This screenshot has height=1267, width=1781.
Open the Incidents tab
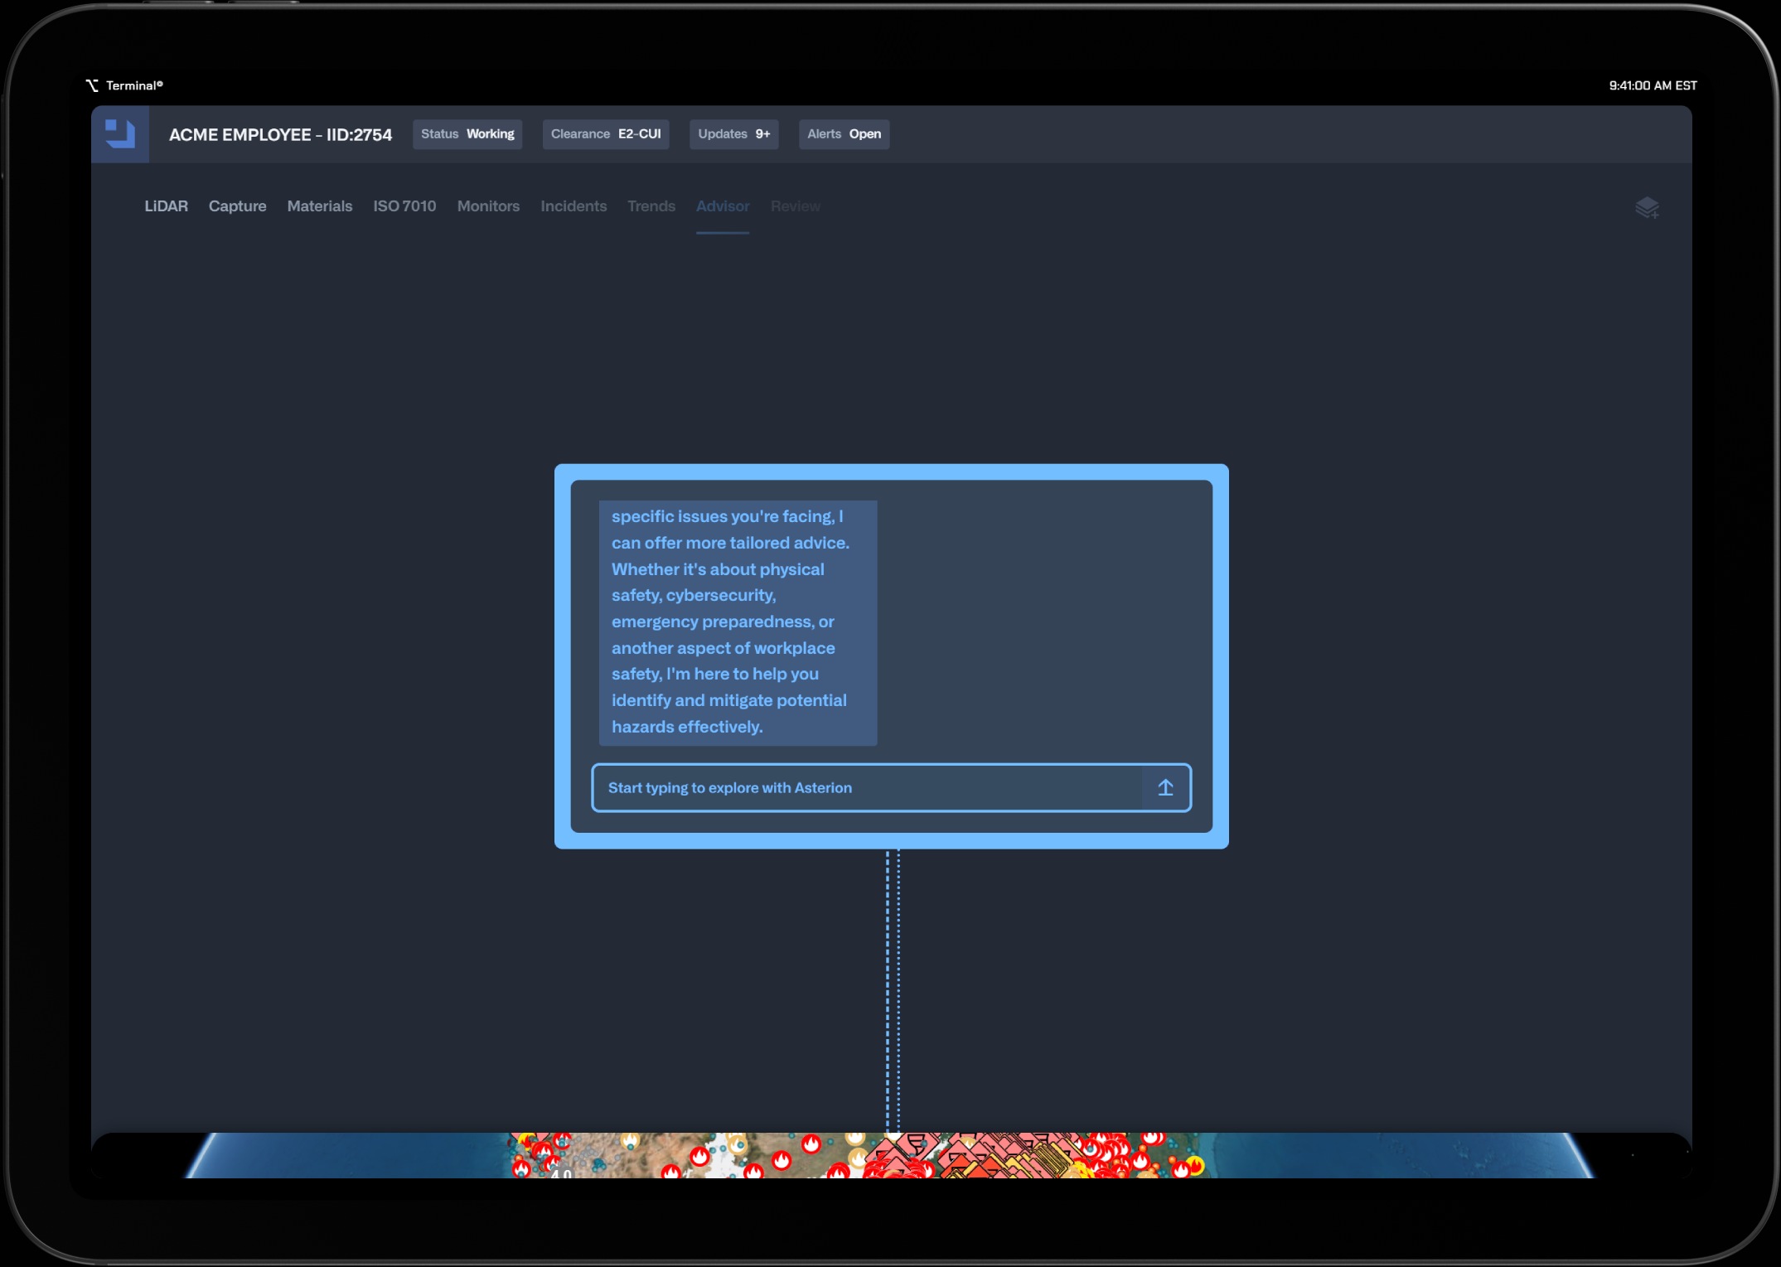pyautogui.click(x=574, y=206)
